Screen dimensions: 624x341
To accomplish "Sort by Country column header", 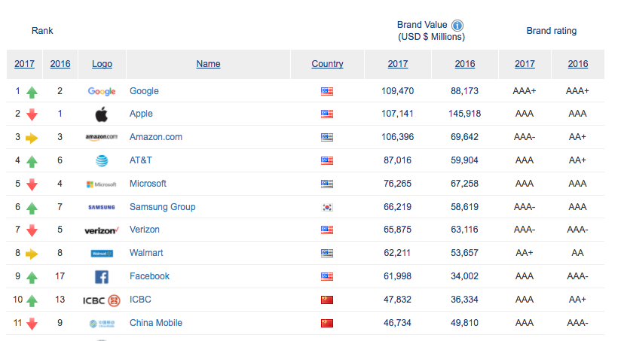I will tap(327, 64).
